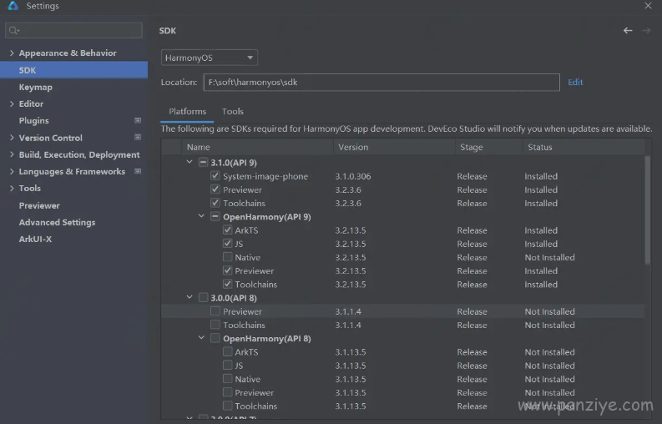Uncheck Toolchains 3.2.13.5 checkbox
The image size is (662, 424).
point(228,284)
